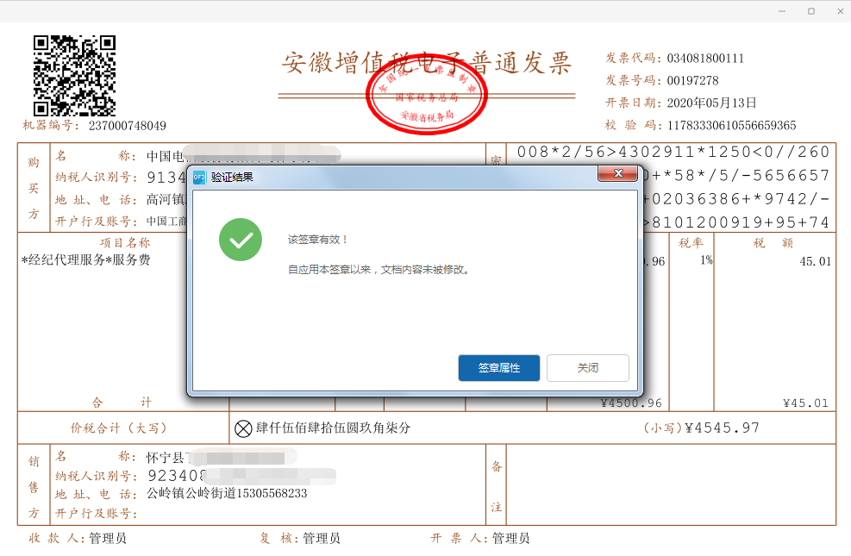Minimize the invoice viewer window
Screen dimensions: 851x556
(x=782, y=11)
